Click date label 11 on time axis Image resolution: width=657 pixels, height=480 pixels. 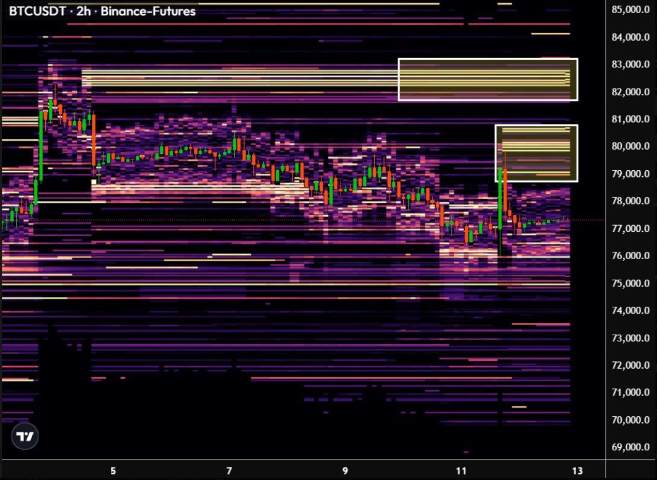[461, 471]
